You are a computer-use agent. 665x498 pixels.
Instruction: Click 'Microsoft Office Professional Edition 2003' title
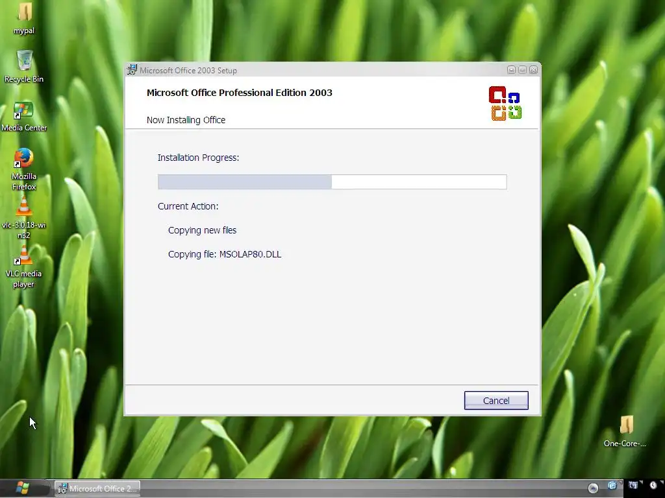point(239,93)
